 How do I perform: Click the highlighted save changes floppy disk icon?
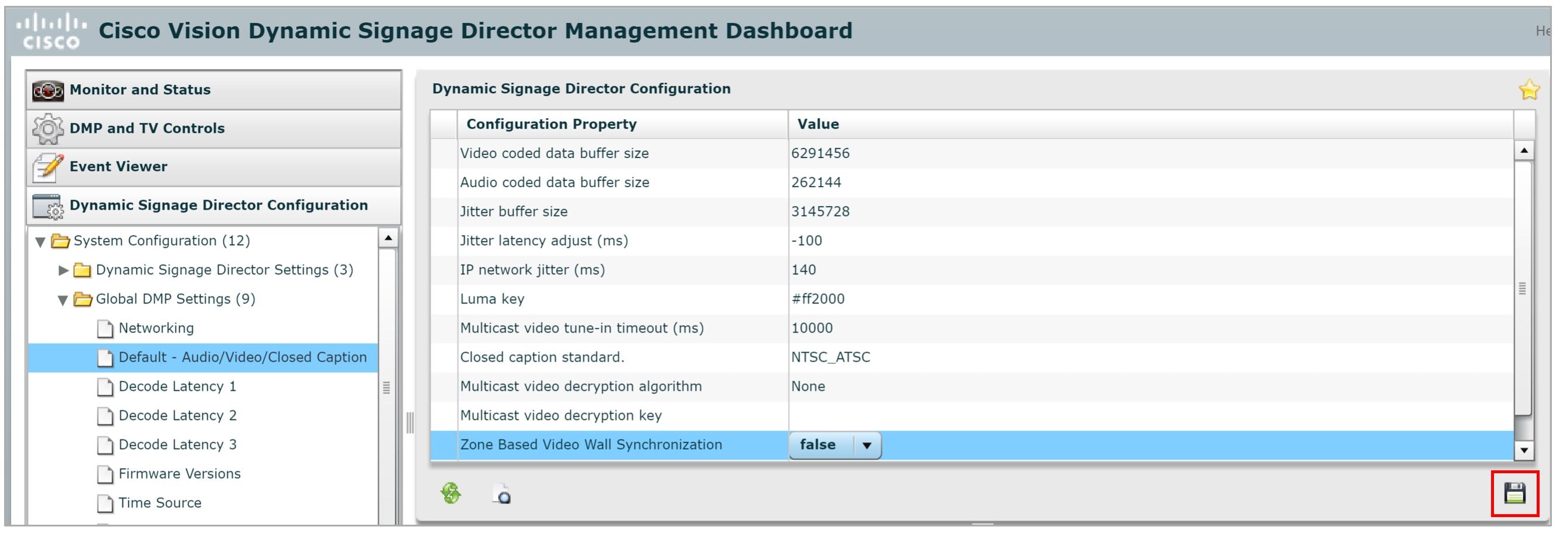click(1516, 494)
